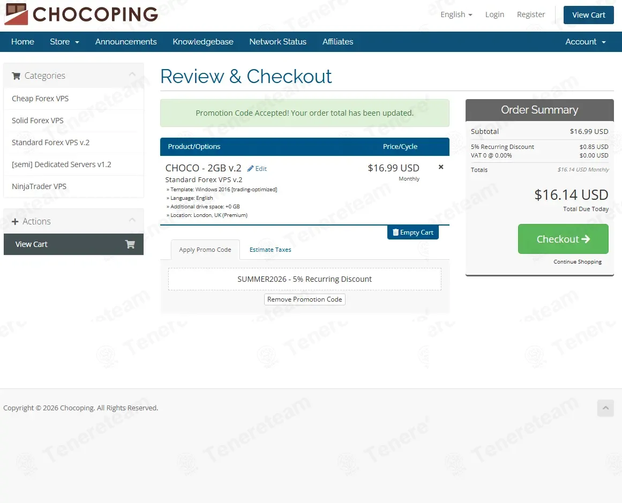This screenshot has width=622, height=503.
Task: Switch to the Estimate Taxes tab
Action: (x=270, y=250)
